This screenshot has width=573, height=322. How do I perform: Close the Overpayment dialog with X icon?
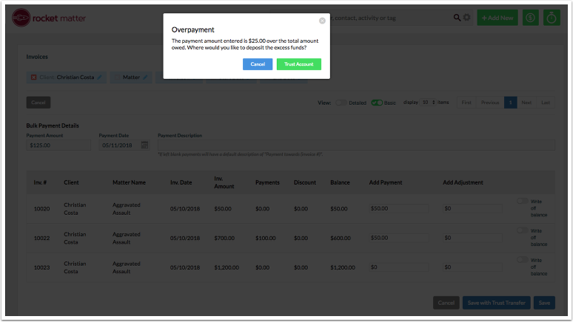(322, 21)
